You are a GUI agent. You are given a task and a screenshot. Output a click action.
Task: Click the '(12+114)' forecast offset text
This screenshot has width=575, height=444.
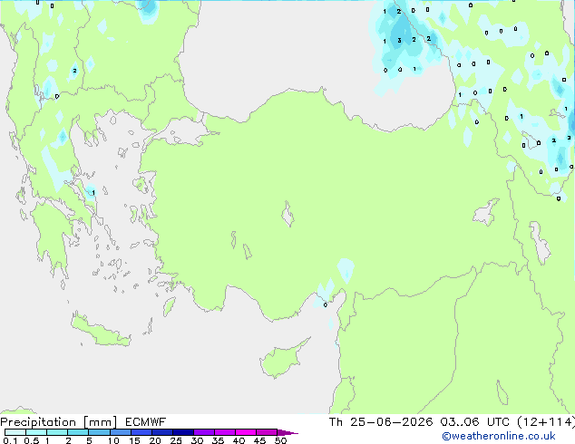[x=546, y=422]
